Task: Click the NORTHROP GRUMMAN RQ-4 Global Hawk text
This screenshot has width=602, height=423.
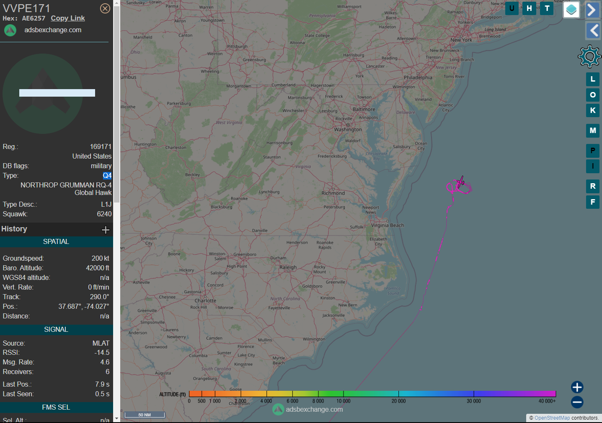Action: (x=66, y=189)
